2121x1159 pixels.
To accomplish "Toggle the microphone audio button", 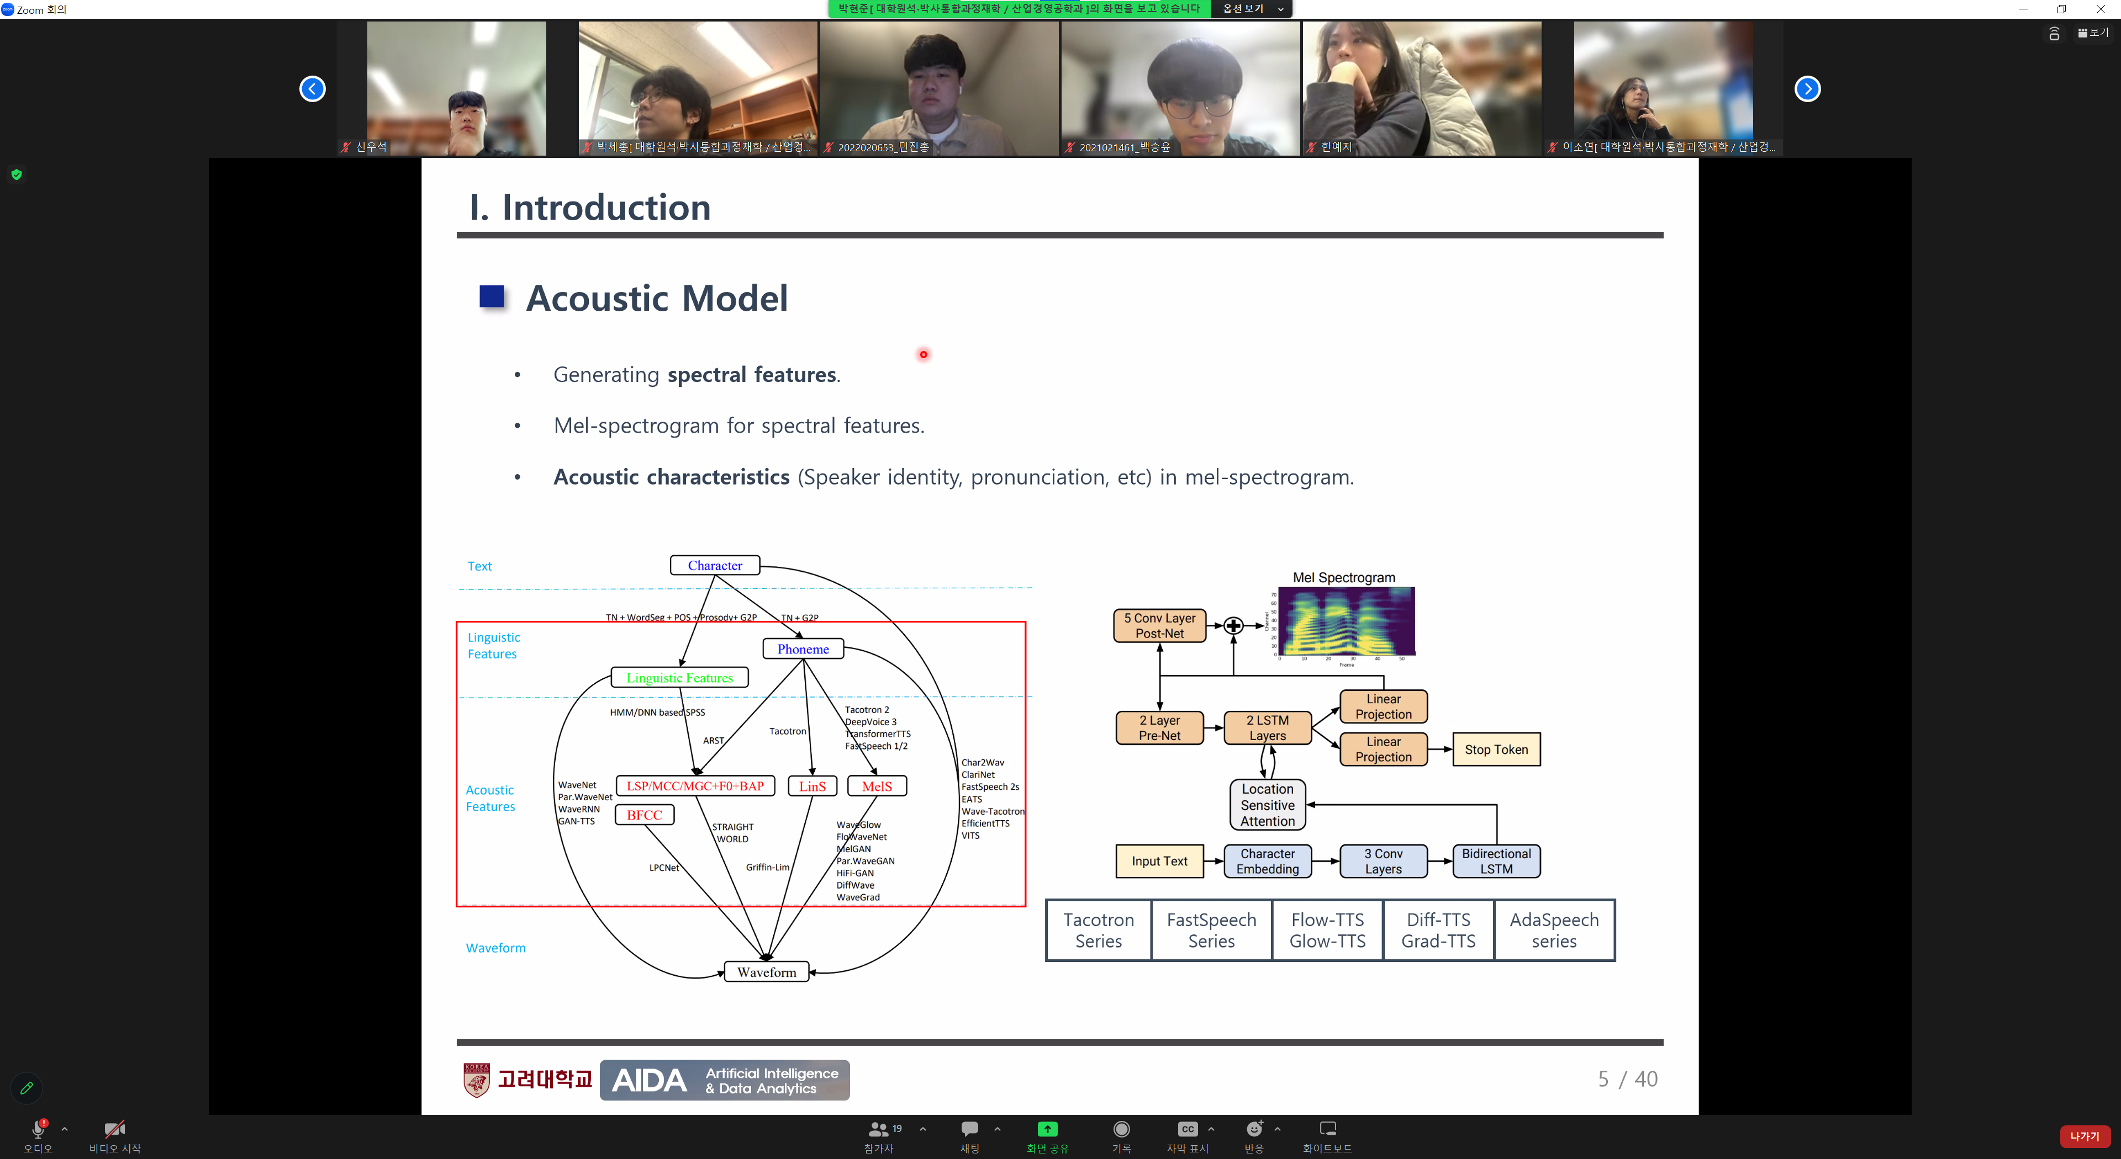I will pyautogui.click(x=37, y=1130).
